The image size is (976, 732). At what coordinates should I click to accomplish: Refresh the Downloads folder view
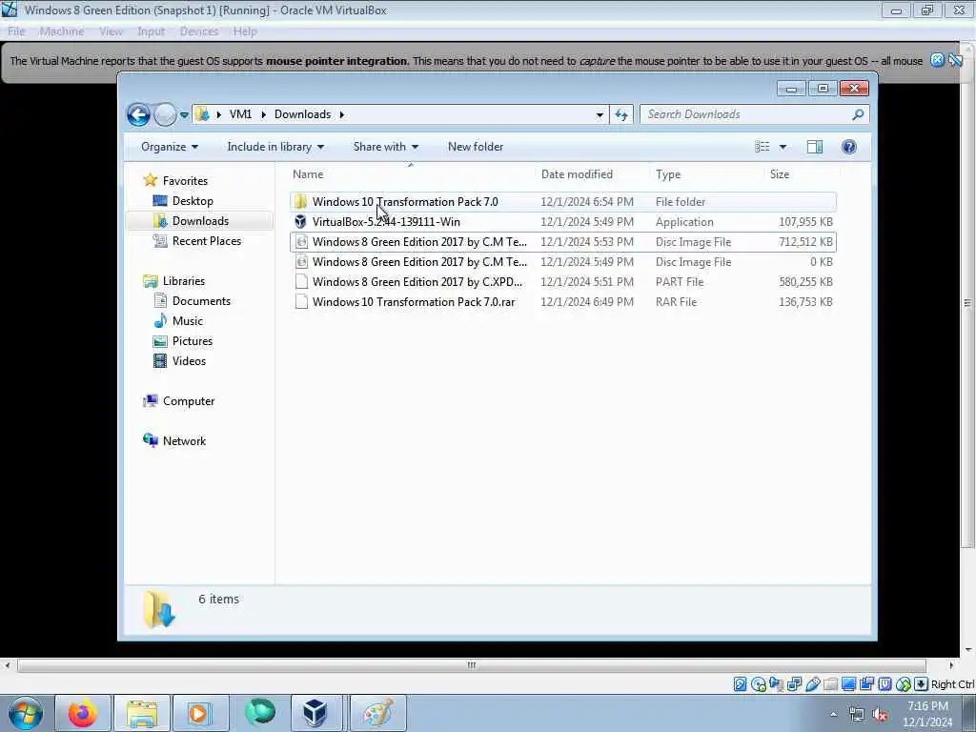621,114
